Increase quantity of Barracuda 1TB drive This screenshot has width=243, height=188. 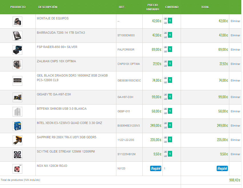click(165, 33)
